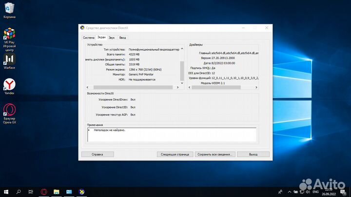
Task: Click the drivers horizontal scrollbar thumb
Action: (216, 87)
